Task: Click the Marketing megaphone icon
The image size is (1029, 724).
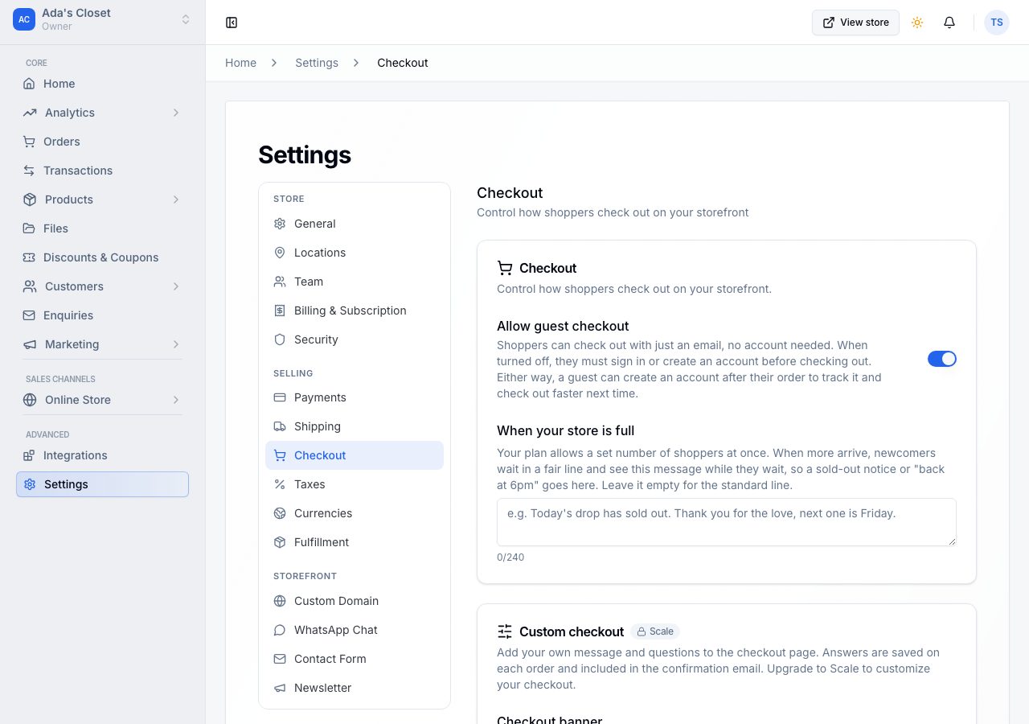Action: pos(30,344)
